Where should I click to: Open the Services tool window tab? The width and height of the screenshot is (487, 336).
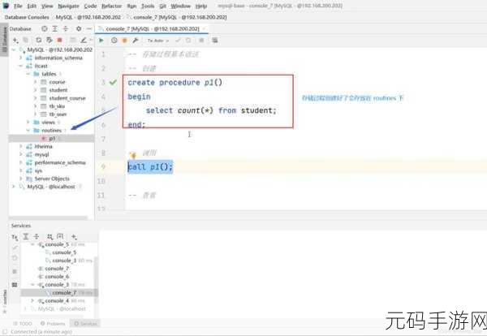pyautogui.click(x=85, y=324)
